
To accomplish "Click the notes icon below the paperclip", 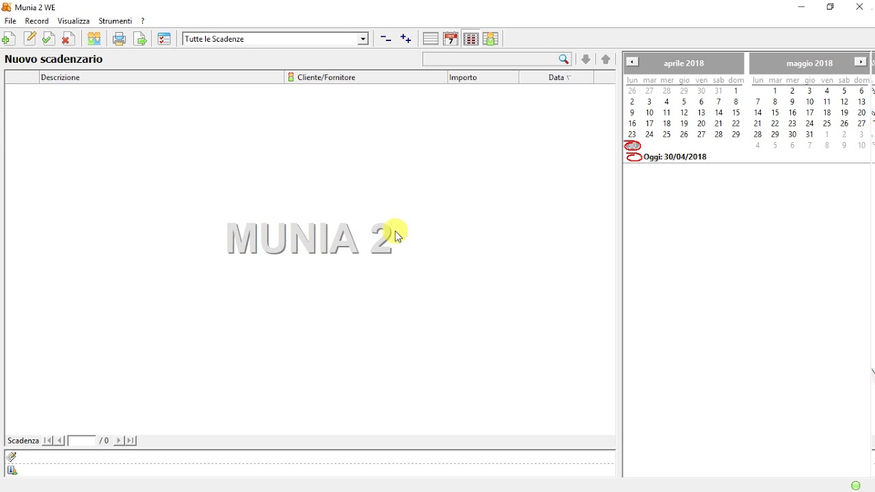I will [12, 470].
